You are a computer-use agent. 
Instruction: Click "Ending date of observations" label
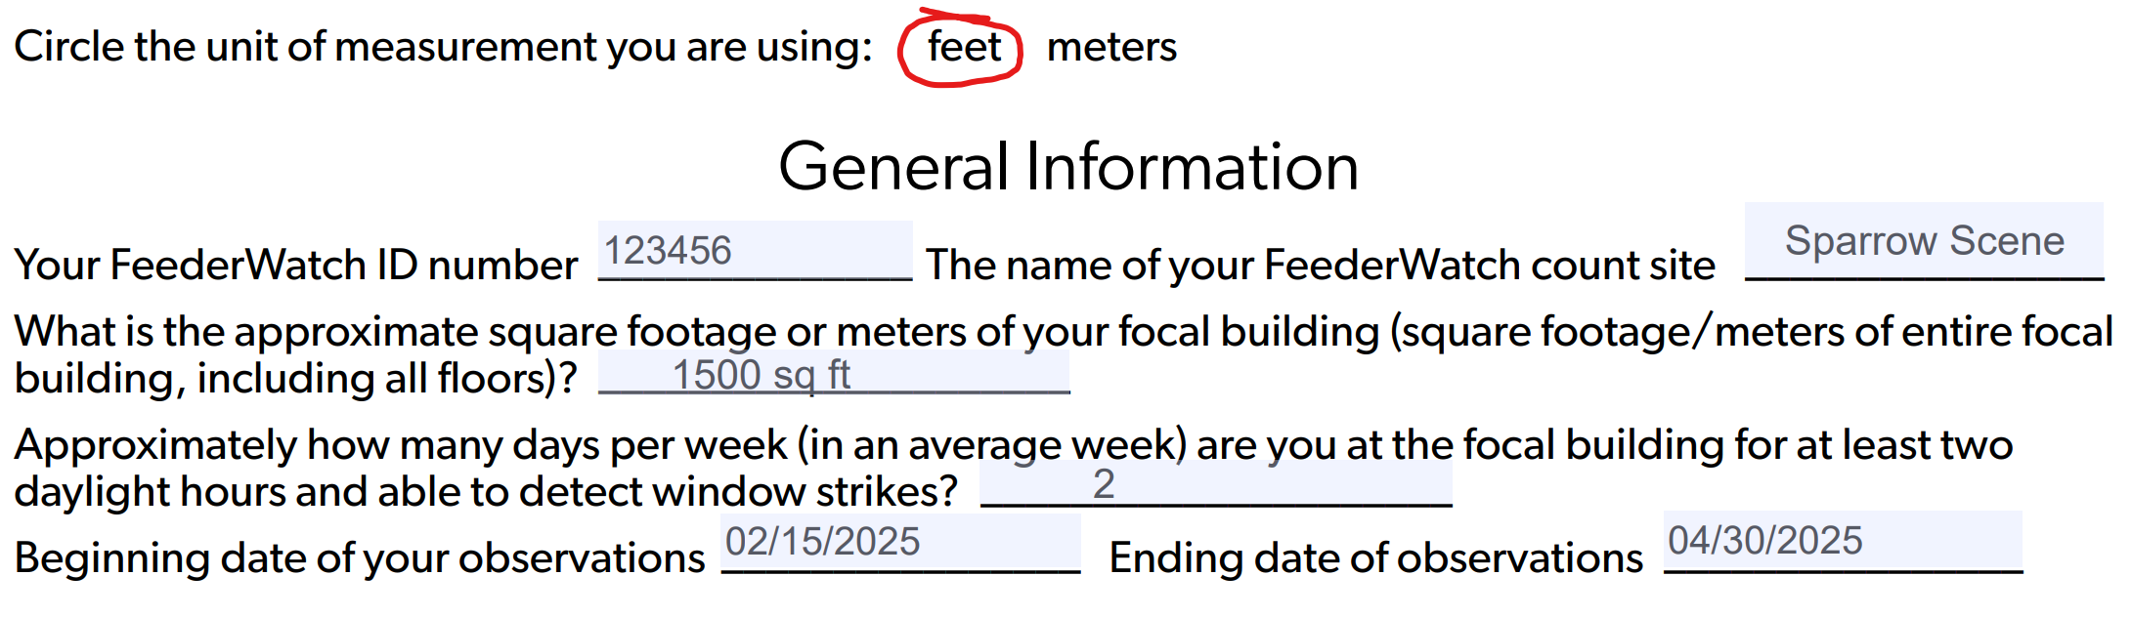point(1375,558)
